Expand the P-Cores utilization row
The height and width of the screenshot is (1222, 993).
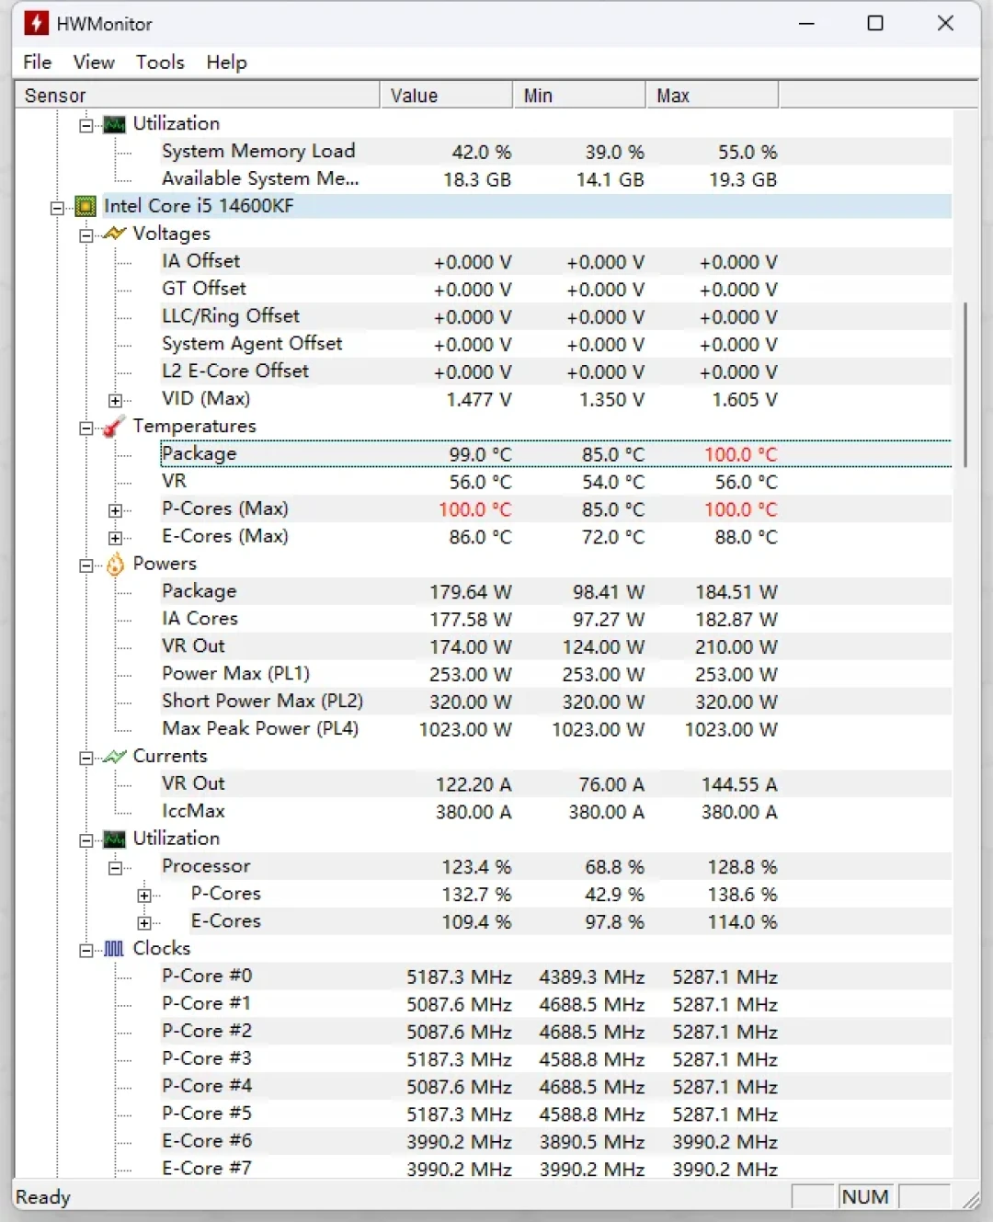tap(144, 895)
